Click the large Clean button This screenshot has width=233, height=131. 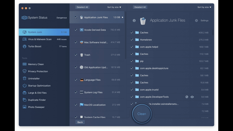coord(142,114)
